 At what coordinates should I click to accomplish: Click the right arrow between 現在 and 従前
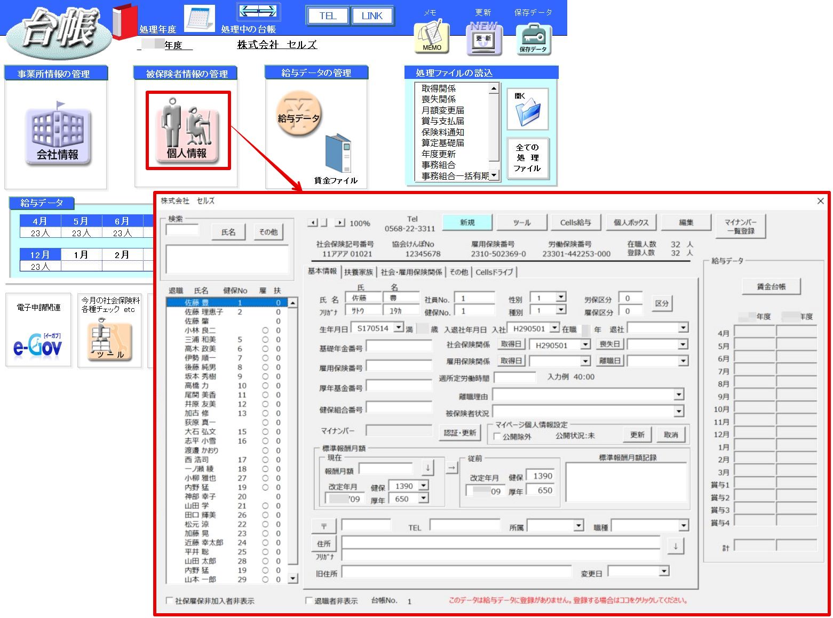451,468
